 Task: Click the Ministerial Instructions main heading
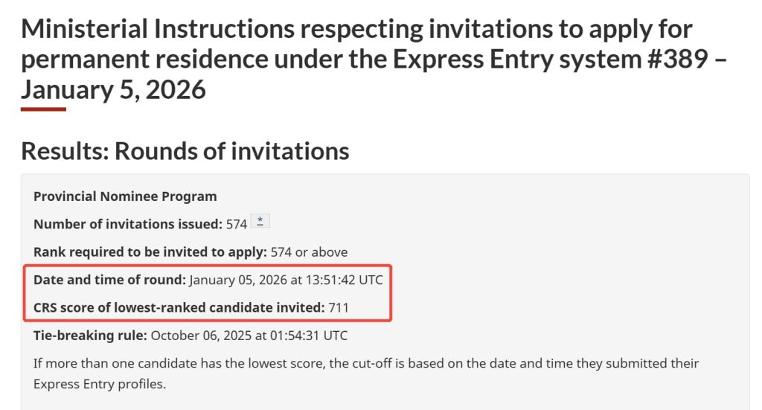pyautogui.click(x=356, y=30)
